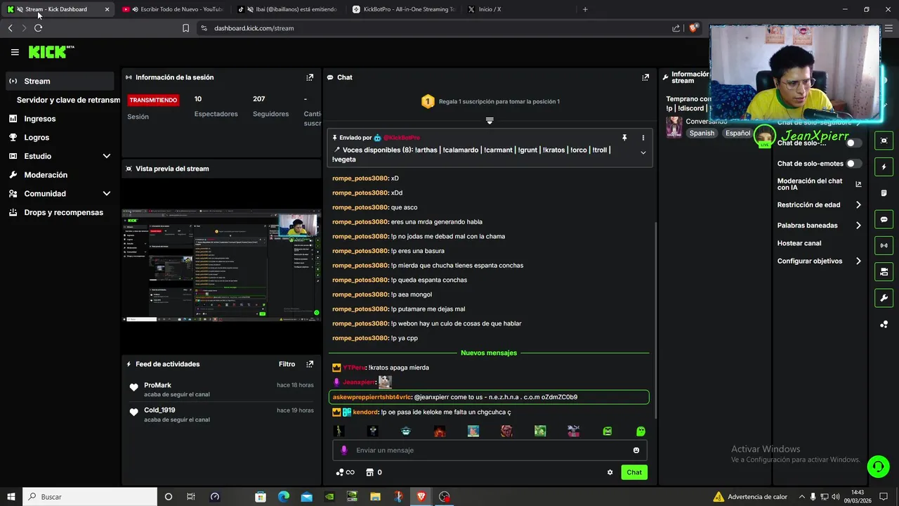Show hidden system tray icons

(x=802, y=497)
